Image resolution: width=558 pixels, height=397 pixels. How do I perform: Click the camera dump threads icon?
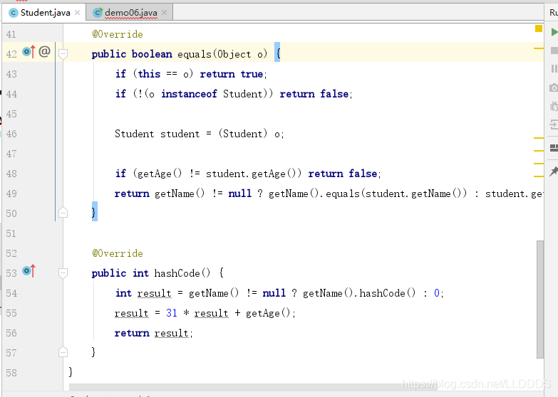pyautogui.click(x=554, y=88)
